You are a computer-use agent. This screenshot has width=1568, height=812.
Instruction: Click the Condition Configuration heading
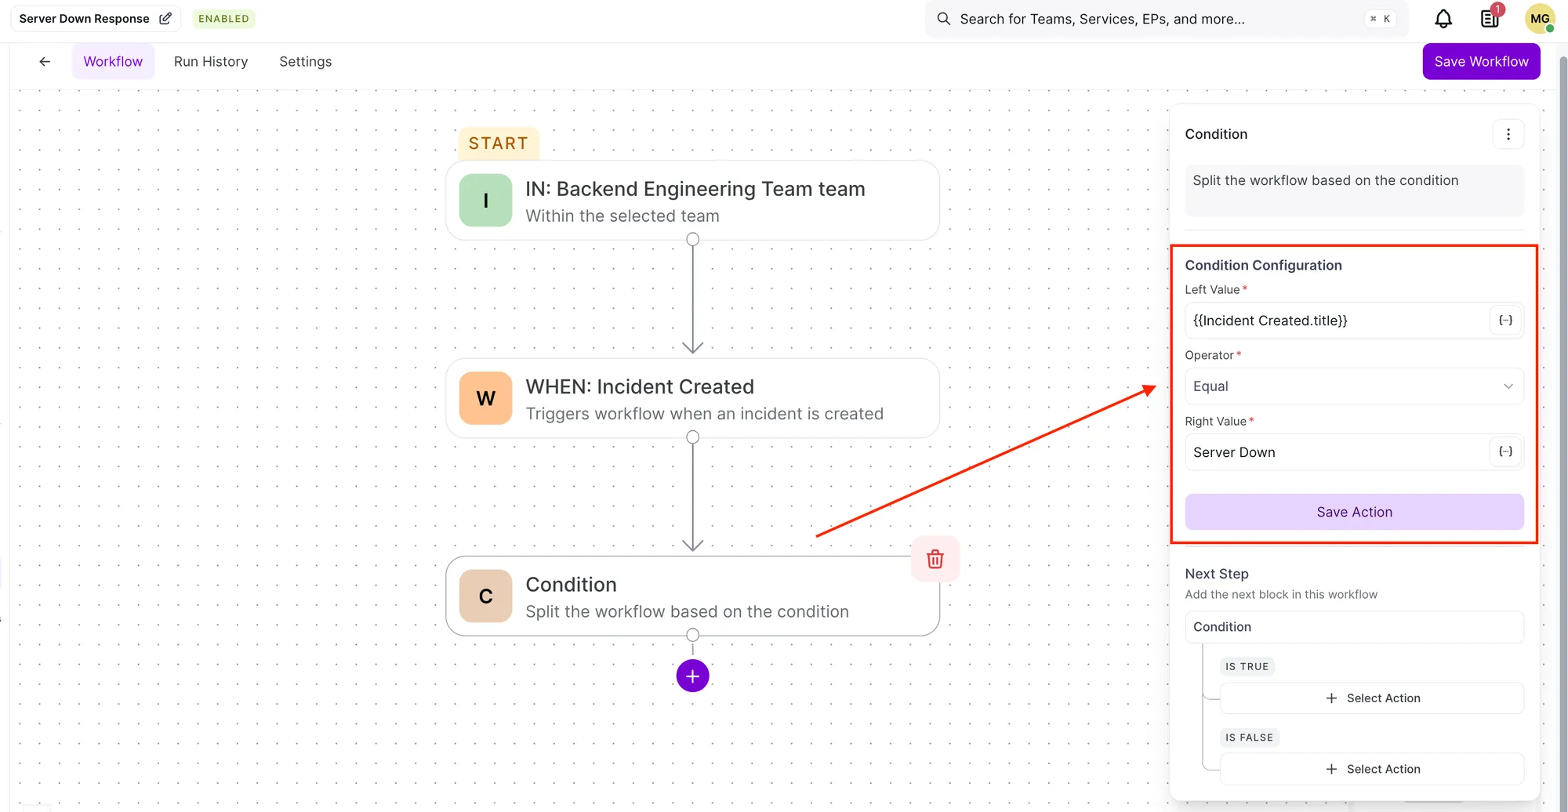[1263, 265]
